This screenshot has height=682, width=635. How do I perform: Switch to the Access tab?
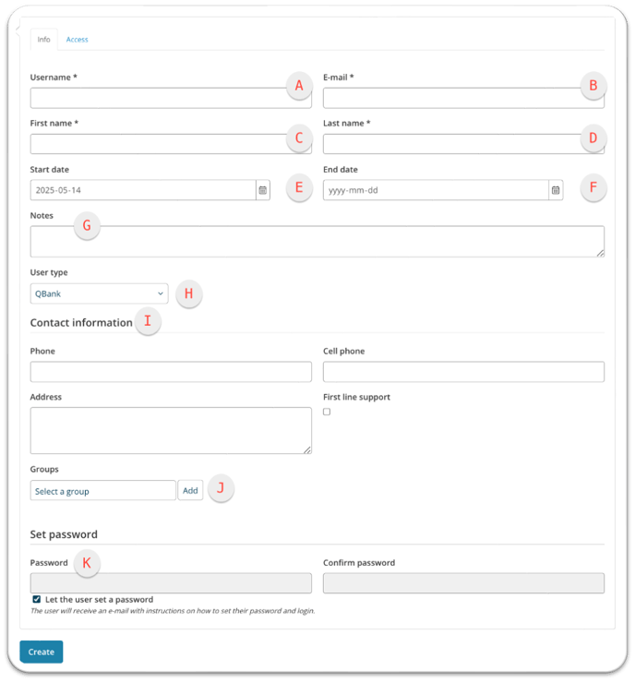[77, 40]
